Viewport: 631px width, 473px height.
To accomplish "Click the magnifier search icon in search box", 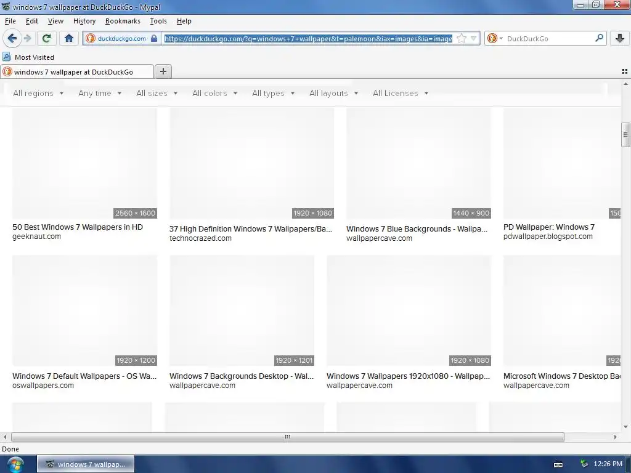I will click(599, 38).
